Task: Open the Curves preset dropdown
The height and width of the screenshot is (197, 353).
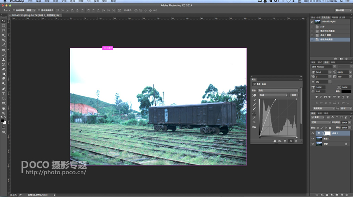Action: [x=278, y=91]
